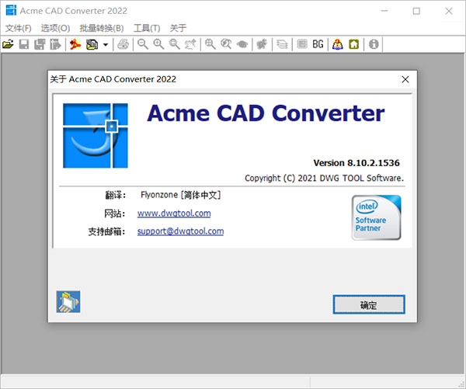Viewport: 466px width, 389px height.
Task: Click the Export file icon with arrow
Action: pos(55,44)
